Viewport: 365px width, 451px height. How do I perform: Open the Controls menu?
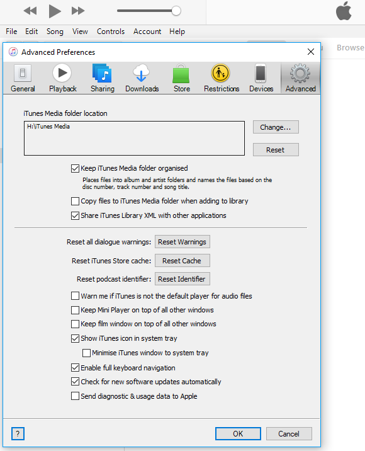coord(111,31)
